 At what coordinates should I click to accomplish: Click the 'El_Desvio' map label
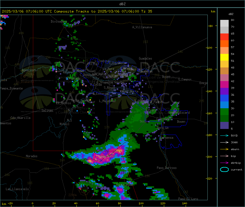tap(63, 103)
